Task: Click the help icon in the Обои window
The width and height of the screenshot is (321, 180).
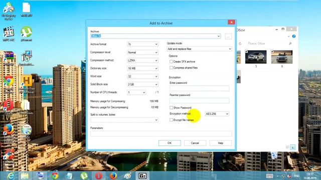Action: pyautogui.click(x=294, y=36)
